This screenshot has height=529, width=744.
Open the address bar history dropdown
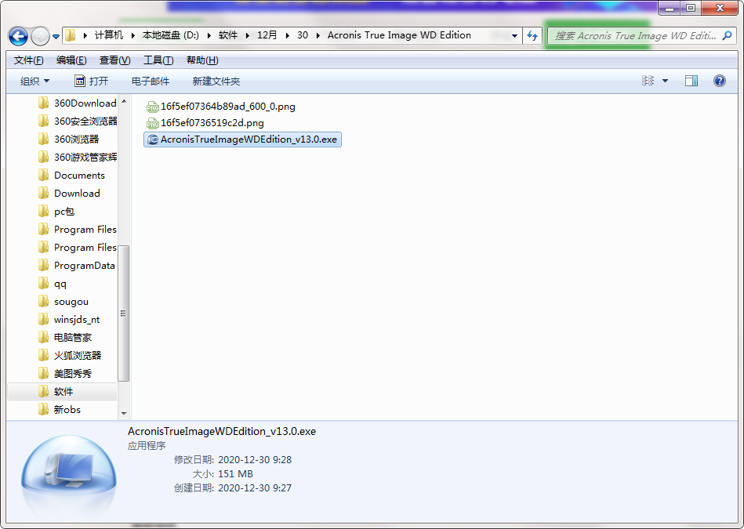tap(514, 35)
